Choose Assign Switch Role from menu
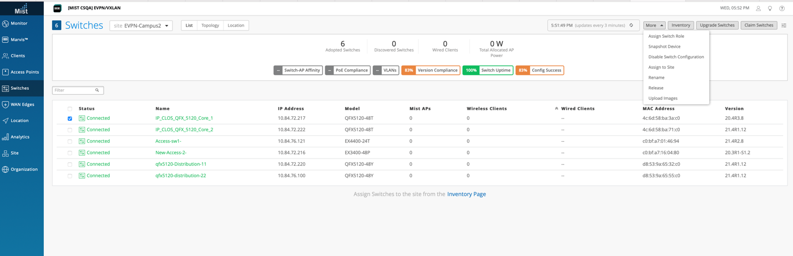This screenshot has height=256, width=793. point(666,36)
